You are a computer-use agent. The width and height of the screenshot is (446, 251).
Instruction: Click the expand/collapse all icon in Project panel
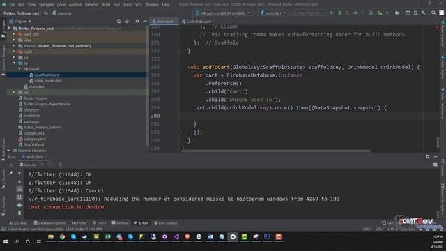127,22
